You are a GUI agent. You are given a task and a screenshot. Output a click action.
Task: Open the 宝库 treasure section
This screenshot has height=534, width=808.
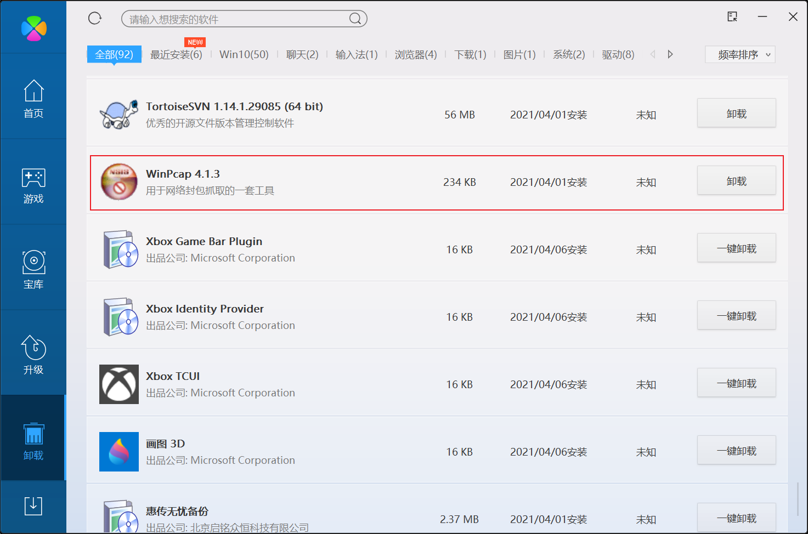[33, 270]
